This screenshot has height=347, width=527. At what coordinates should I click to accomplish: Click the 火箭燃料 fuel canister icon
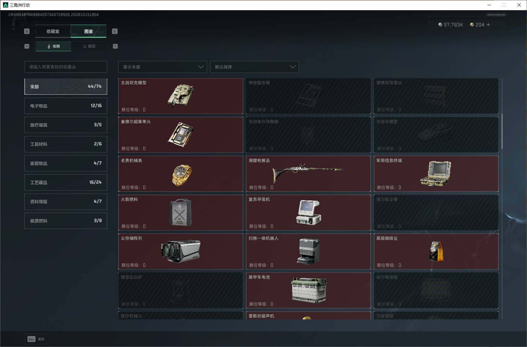click(180, 212)
